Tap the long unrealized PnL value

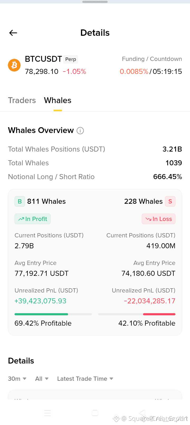pos(40,301)
